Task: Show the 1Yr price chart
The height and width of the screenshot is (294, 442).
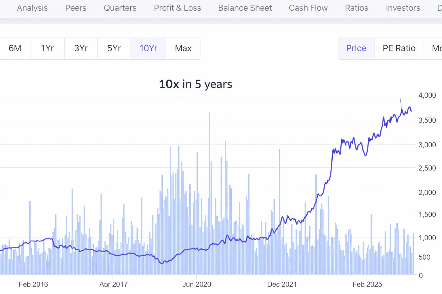Action: pyautogui.click(x=47, y=49)
